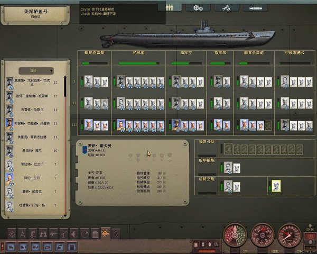This screenshot has height=254, width=317.
Task: Select the anti-aircraft gun station icon
Action: (x=64, y=234)
